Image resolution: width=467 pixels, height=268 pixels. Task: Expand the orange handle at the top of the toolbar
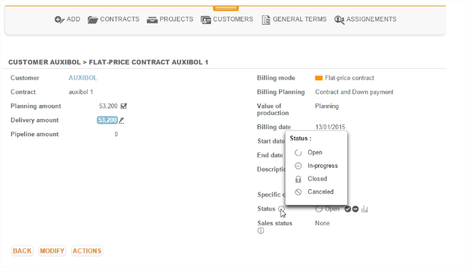(x=225, y=8)
